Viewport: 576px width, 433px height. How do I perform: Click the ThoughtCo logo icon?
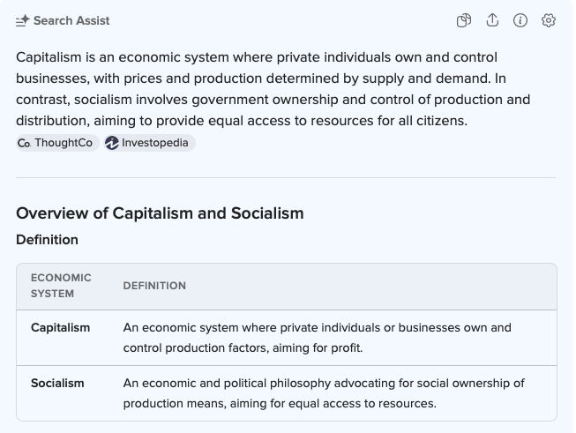point(24,143)
